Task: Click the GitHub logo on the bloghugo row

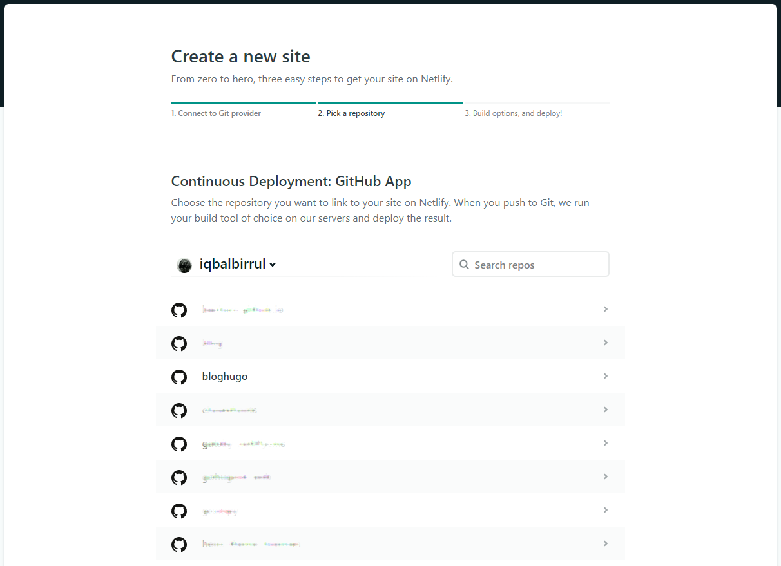Action: point(179,377)
